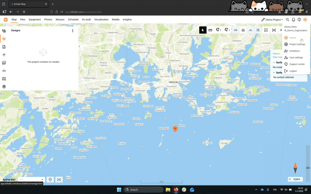Open the Photos tab

(x=48, y=19)
